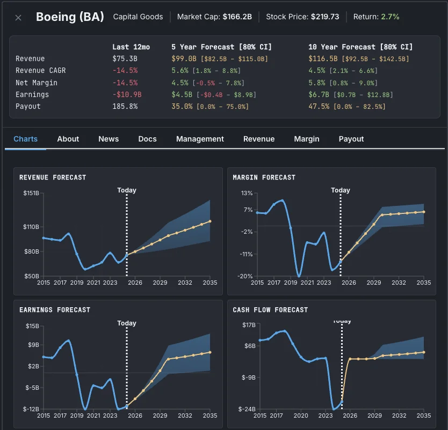Open the Margin tab
Screen dimensions: 448x430
[306, 139]
